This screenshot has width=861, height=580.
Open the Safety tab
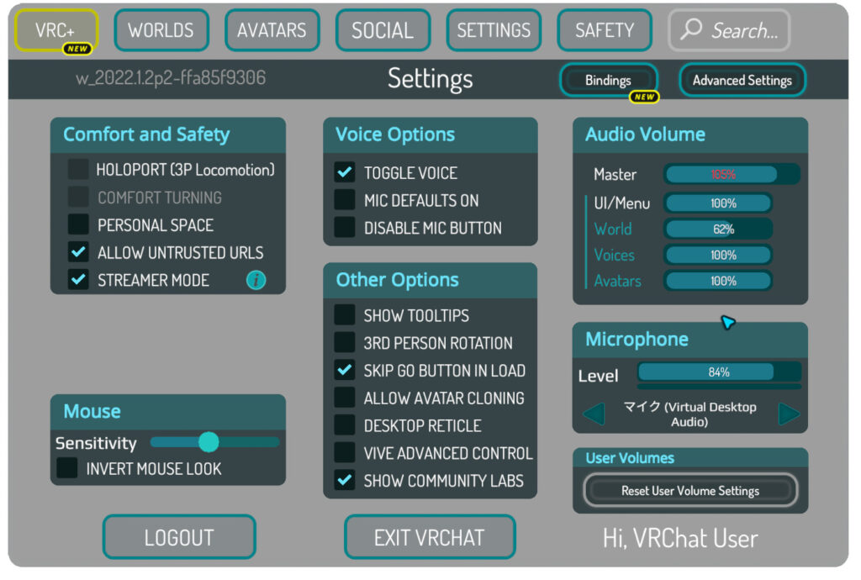tap(605, 30)
